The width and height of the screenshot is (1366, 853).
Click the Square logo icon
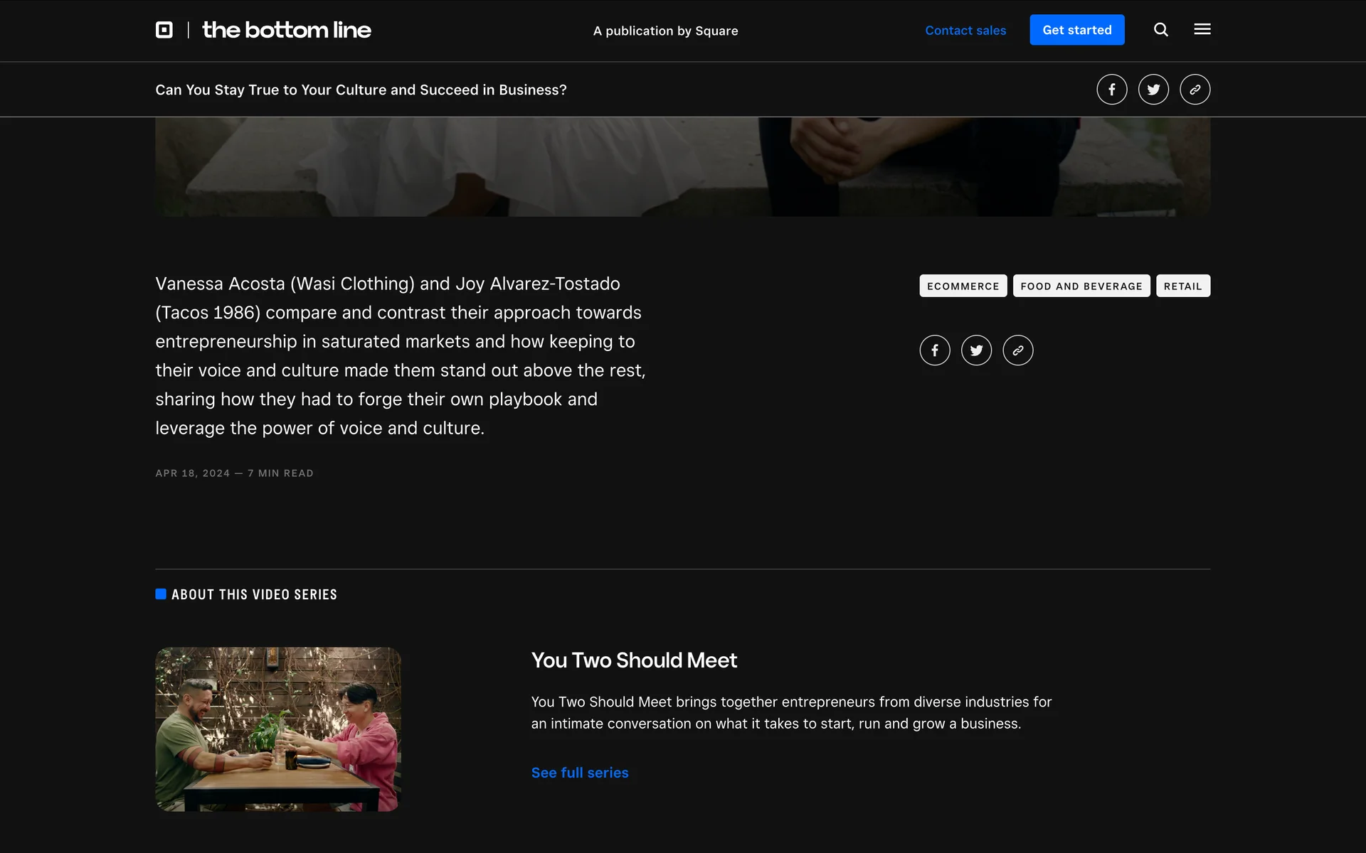click(x=164, y=30)
